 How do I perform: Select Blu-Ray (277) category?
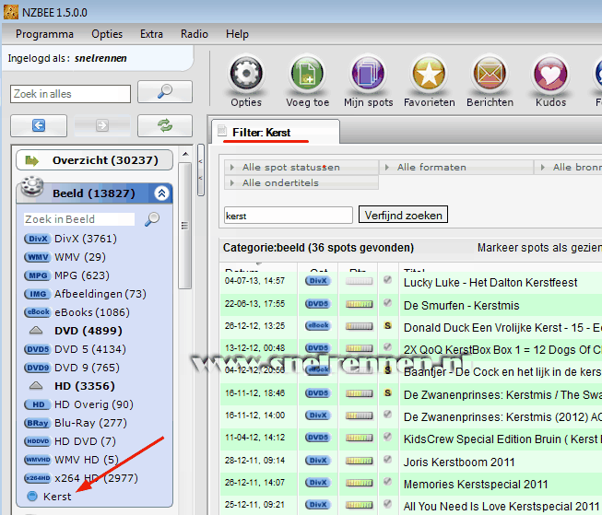pyautogui.click(x=76, y=423)
